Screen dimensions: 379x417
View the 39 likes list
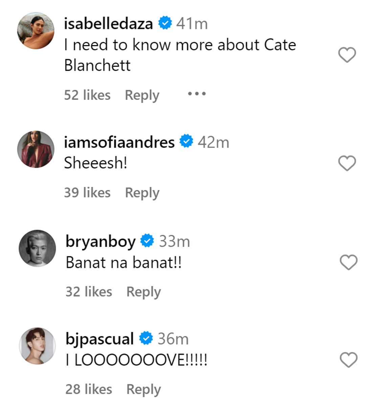click(87, 193)
